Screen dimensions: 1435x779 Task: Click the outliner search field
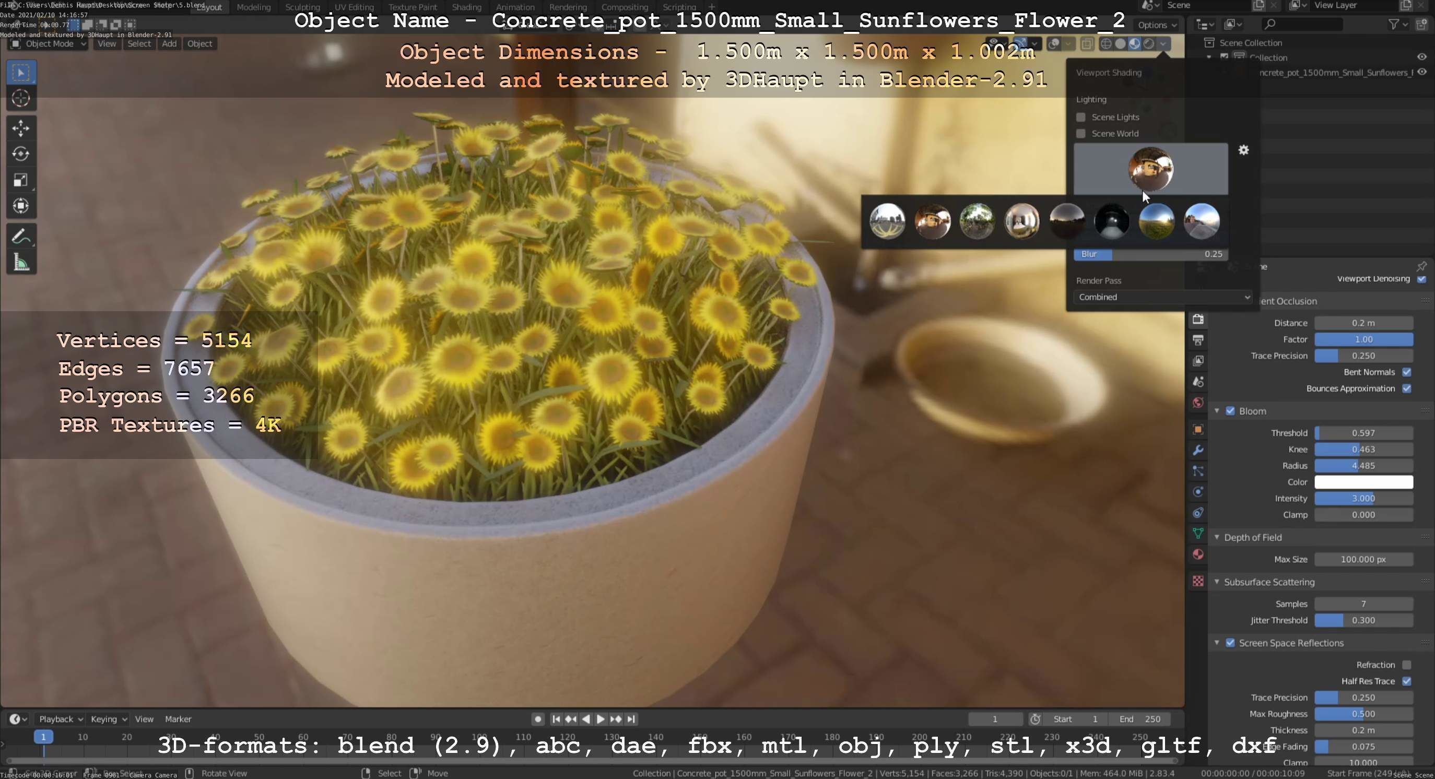(1301, 24)
